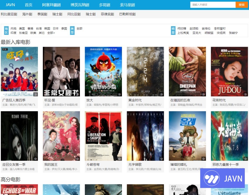The height and width of the screenshot is (195, 249).
Task: Click the title 斗破苍穹
Action: (x=93, y=164)
